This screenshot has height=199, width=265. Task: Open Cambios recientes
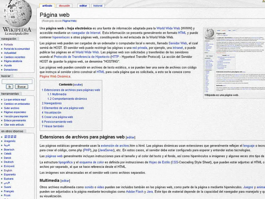(15, 57)
